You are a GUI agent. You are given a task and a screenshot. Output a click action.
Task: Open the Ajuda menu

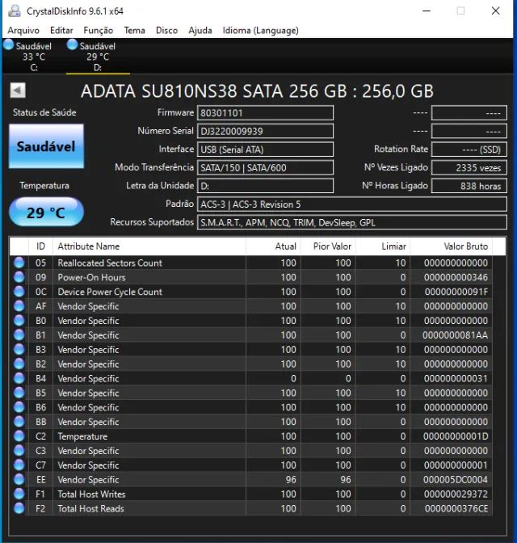click(200, 31)
